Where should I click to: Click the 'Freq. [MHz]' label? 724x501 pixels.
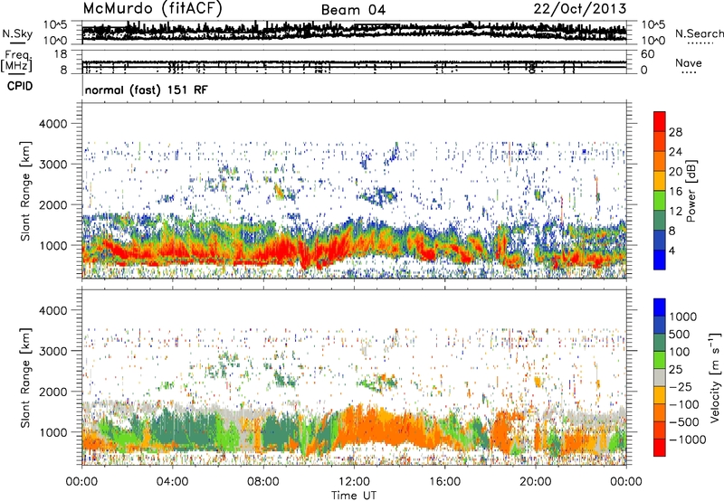[17, 61]
